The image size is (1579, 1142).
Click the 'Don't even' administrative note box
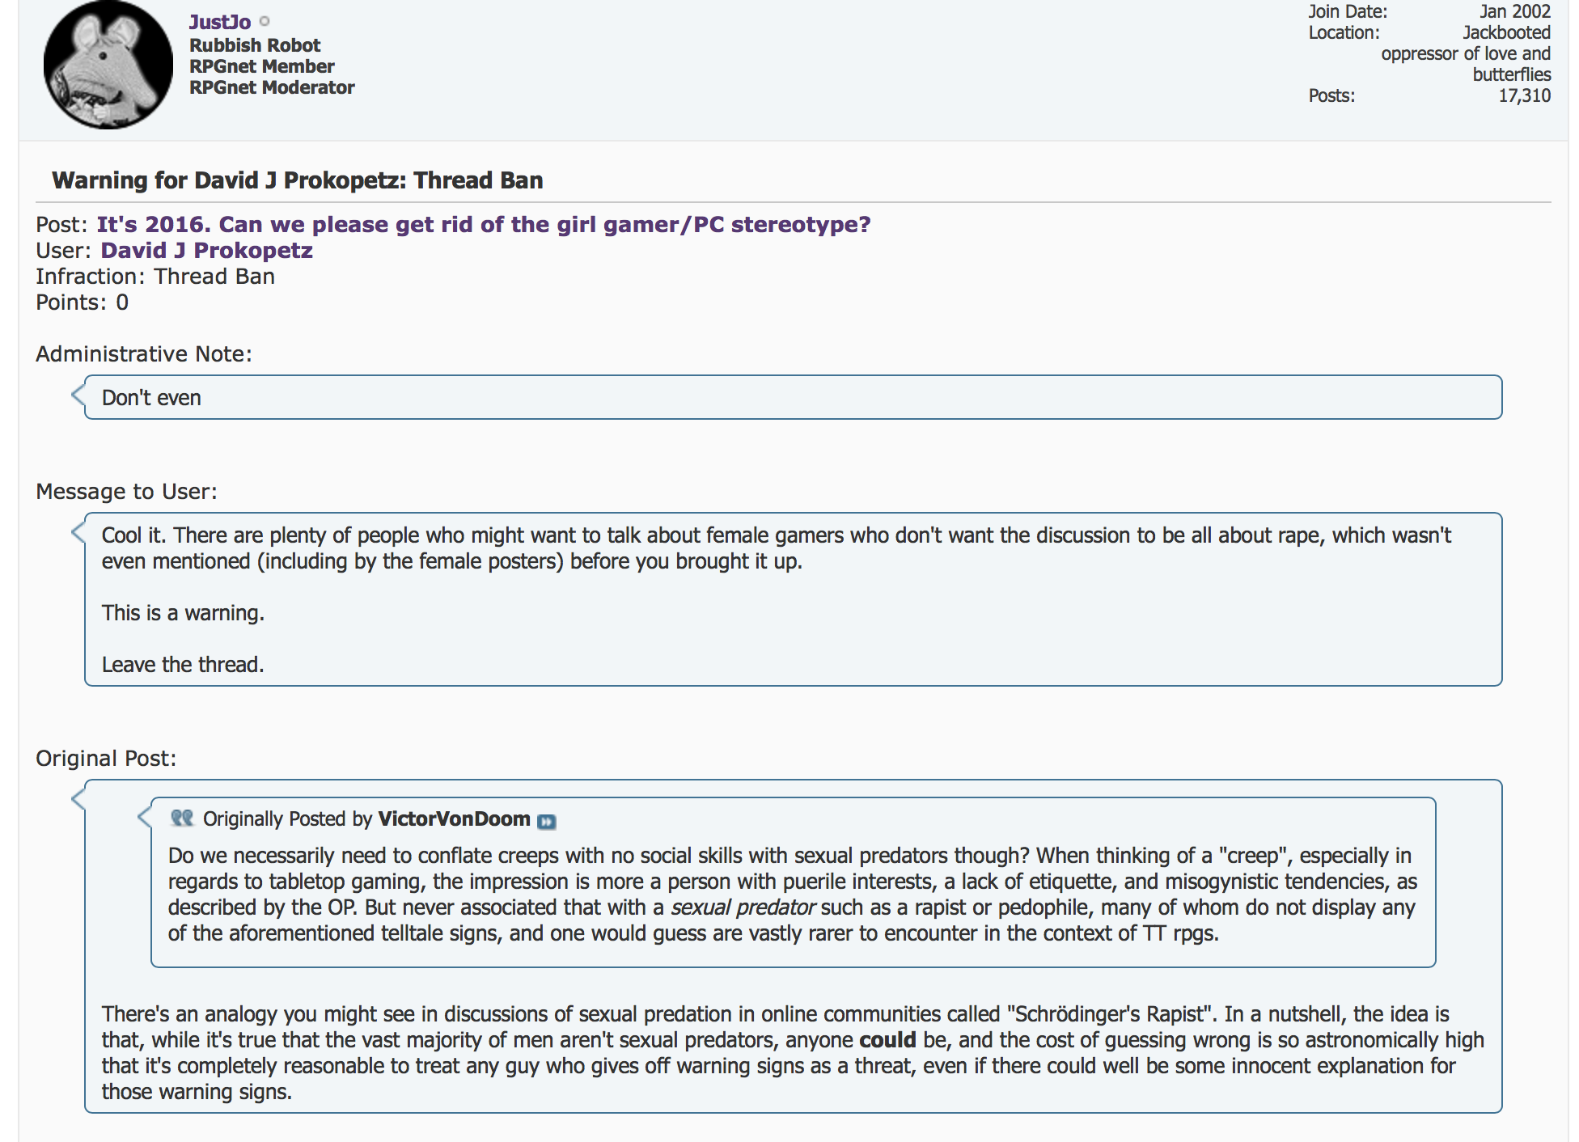pos(793,397)
